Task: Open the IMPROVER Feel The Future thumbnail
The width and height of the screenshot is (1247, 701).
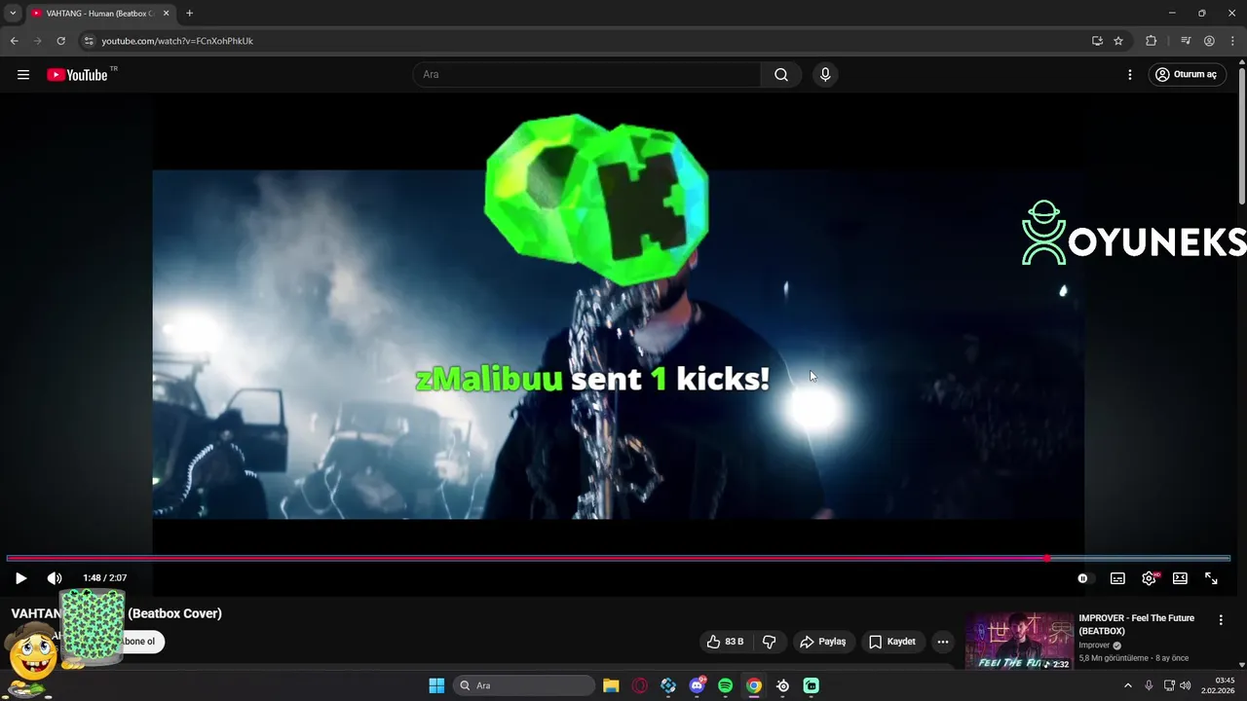Action: tap(1019, 641)
